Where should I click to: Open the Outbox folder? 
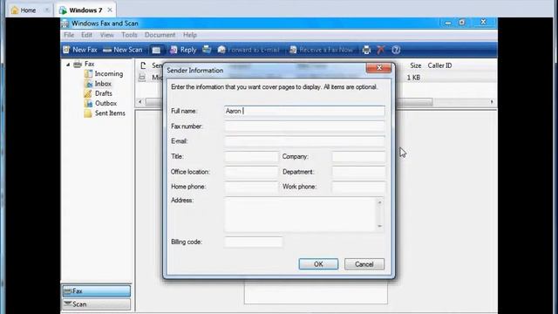100,103
